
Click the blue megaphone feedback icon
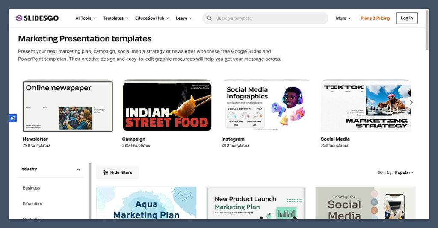pyautogui.click(x=13, y=118)
